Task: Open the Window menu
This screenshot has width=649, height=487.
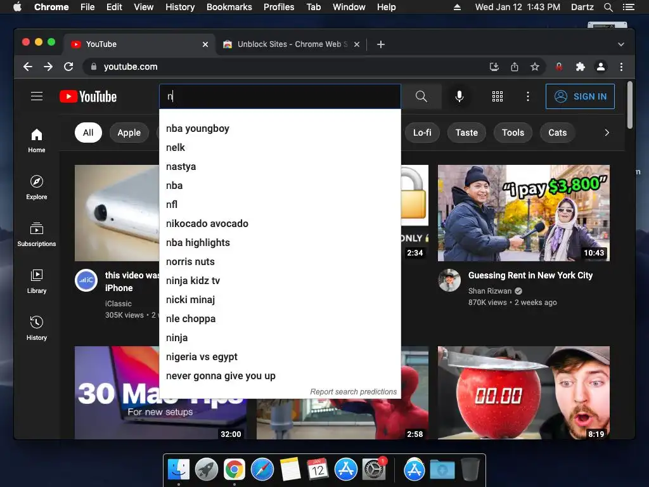Action: pyautogui.click(x=349, y=7)
